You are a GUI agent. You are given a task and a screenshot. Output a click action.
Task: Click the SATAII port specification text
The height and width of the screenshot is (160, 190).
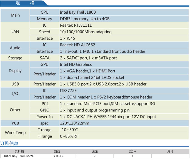pyautogui.click(x=88, y=58)
